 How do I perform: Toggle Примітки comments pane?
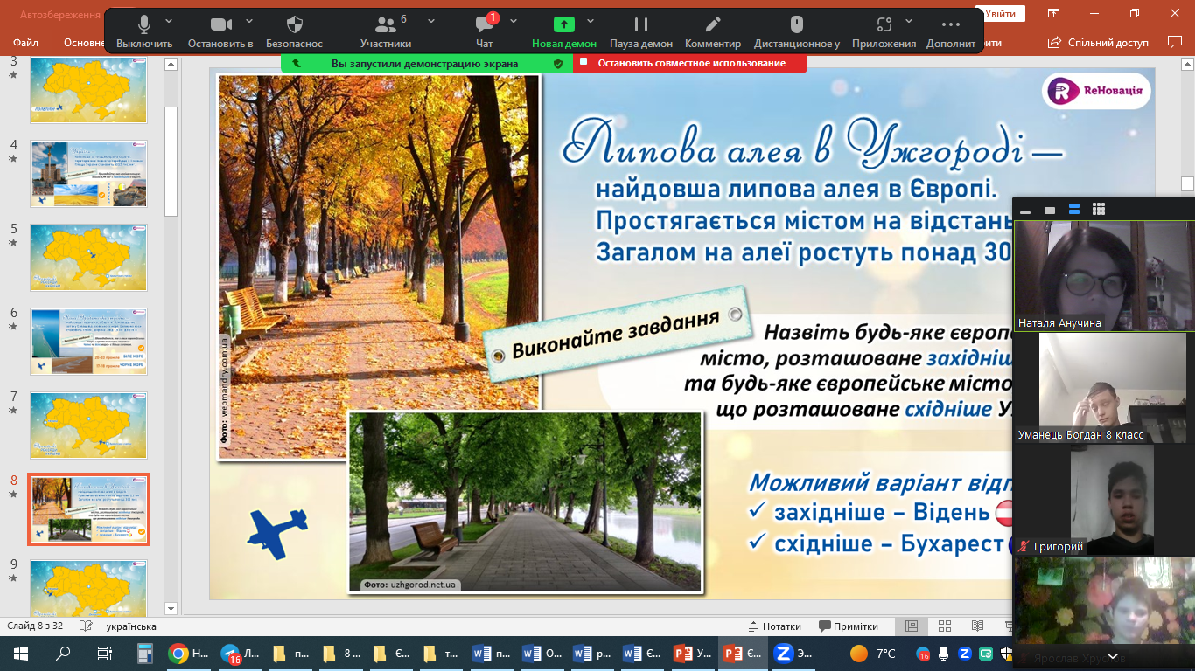pyautogui.click(x=849, y=626)
